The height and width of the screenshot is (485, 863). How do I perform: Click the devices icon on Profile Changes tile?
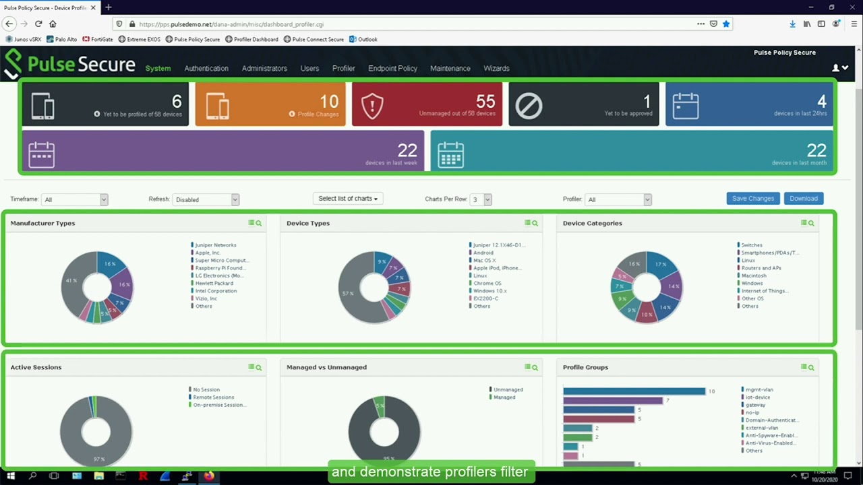[x=217, y=106]
